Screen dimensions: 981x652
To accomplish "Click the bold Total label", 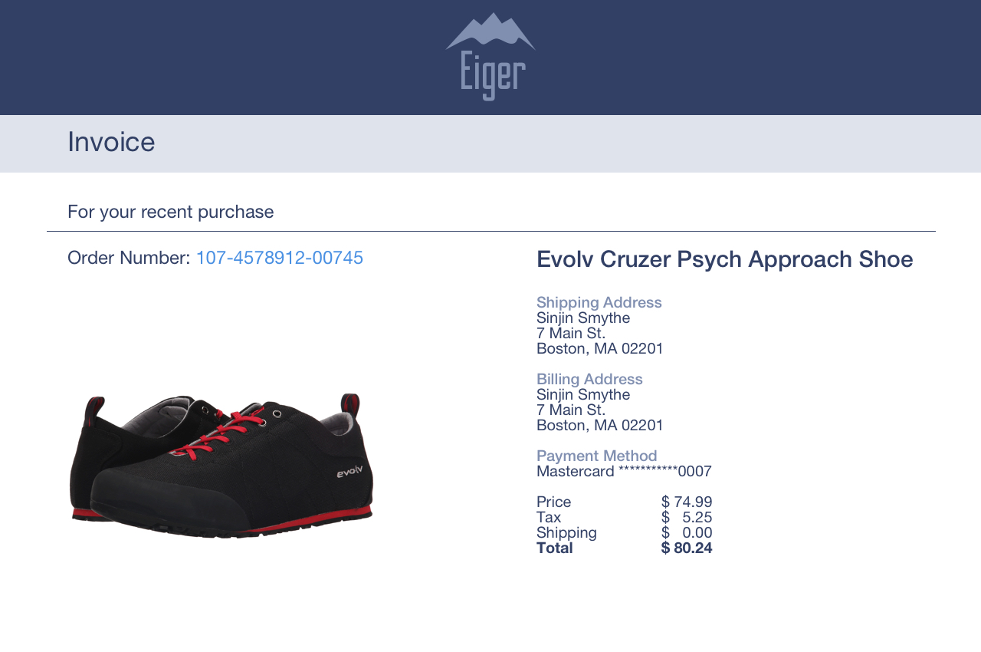I will tap(555, 548).
